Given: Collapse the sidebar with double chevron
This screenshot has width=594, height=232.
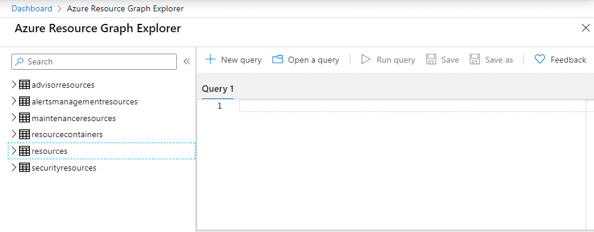Looking at the screenshot, I should (x=186, y=61).
